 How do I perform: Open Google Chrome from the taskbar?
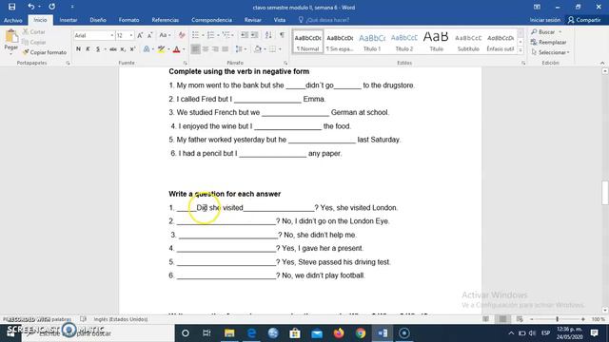361,333
